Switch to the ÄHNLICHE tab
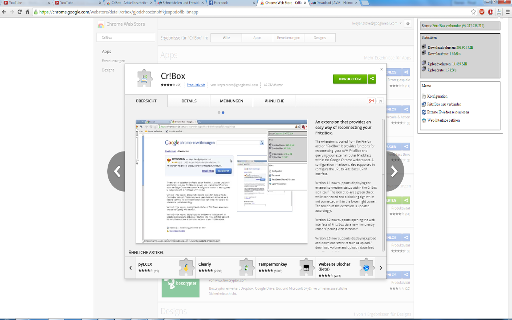The image size is (512, 320). pyautogui.click(x=274, y=101)
